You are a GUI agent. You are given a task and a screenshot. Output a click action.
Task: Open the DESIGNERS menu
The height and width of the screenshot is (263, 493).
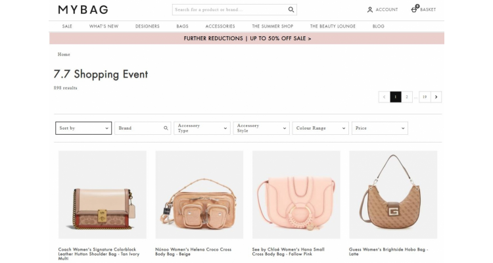click(x=147, y=26)
